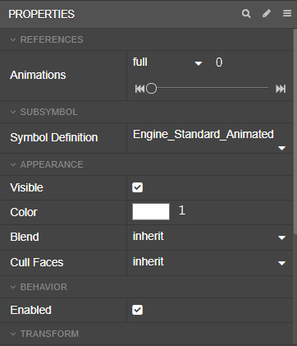297x346 pixels.
Task: Toggle the Visible checkbox
Action: (137, 187)
